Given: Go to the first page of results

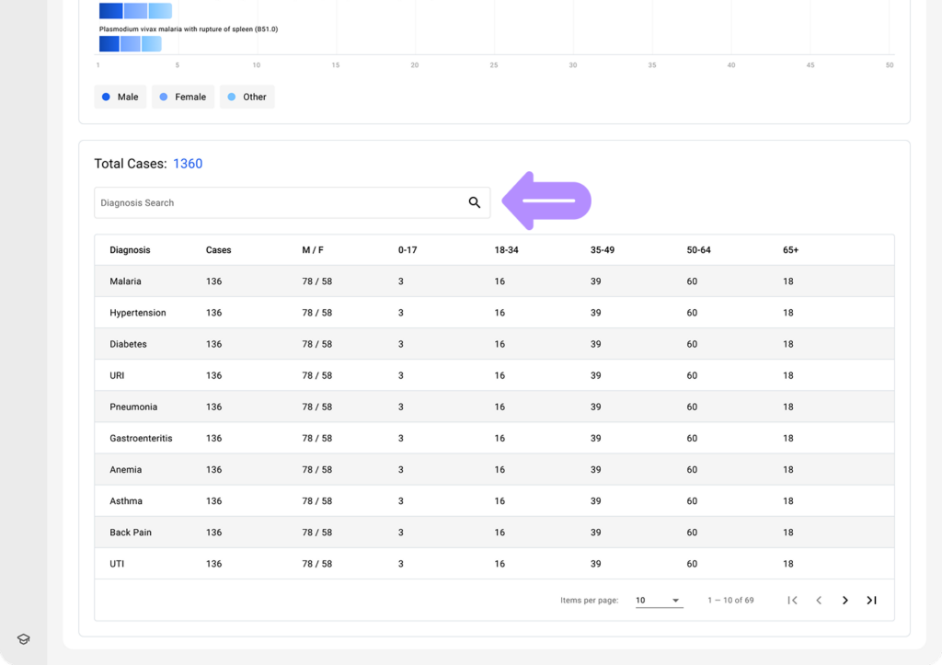Looking at the screenshot, I should point(792,601).
